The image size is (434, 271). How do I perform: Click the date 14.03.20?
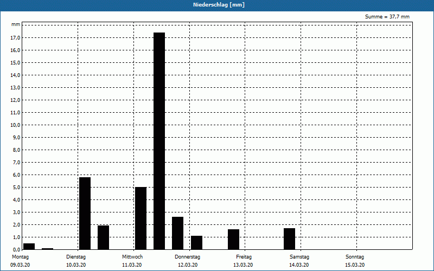(x=299, y=265)
